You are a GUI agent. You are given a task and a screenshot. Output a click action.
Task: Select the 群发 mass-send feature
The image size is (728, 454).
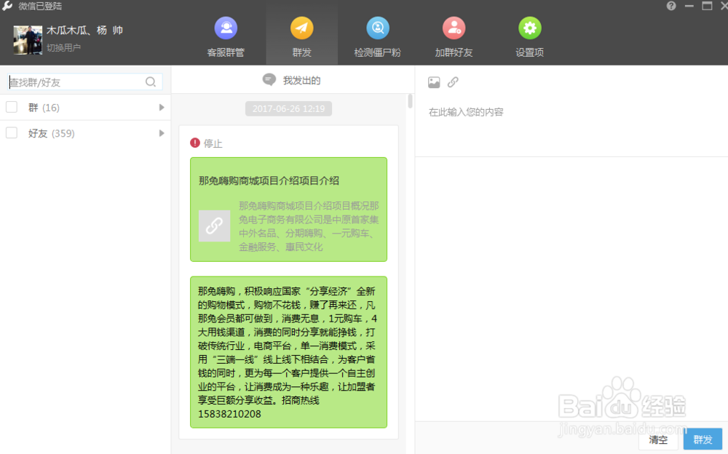(x=301, y=35)
